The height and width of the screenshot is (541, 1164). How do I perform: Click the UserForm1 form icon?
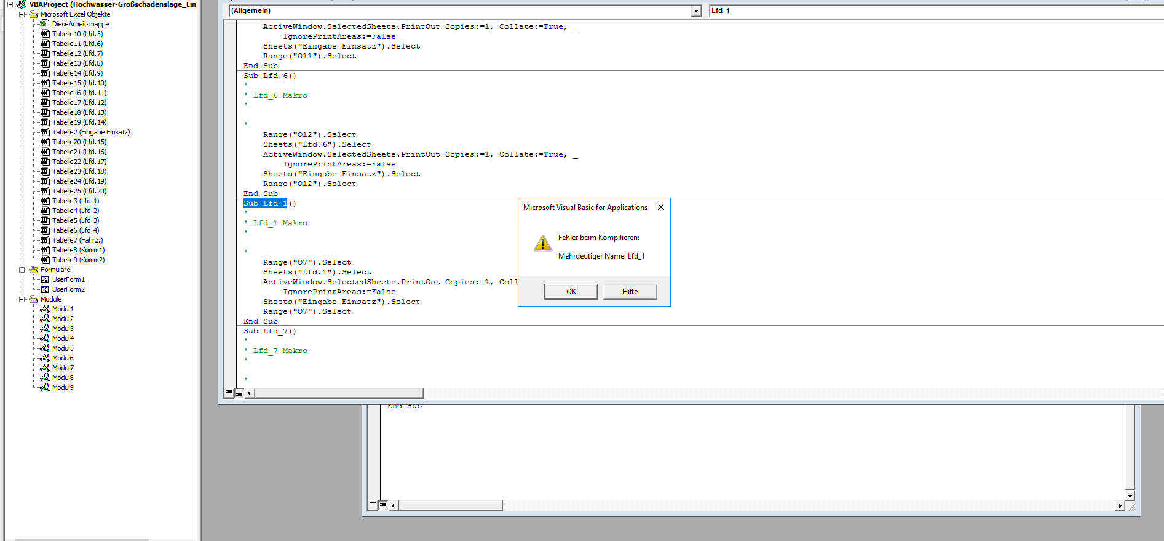pyautogui.click(x=44, y=279)
